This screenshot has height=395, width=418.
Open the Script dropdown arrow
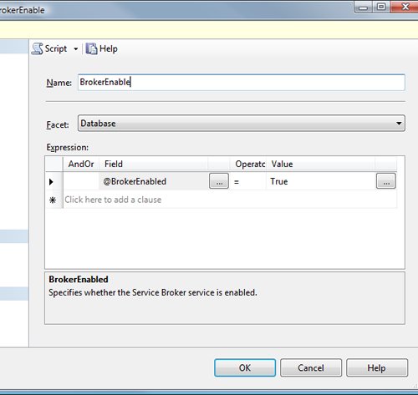click(x=75, y=49)
